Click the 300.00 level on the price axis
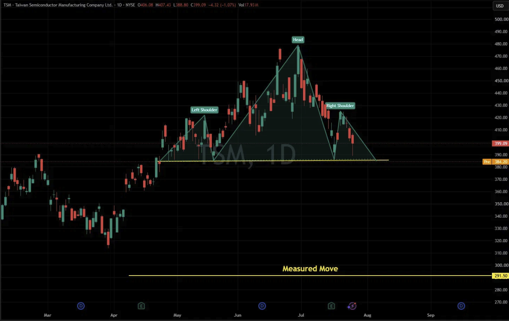Viewport: 509px width, 321px height. click(501, 265)
